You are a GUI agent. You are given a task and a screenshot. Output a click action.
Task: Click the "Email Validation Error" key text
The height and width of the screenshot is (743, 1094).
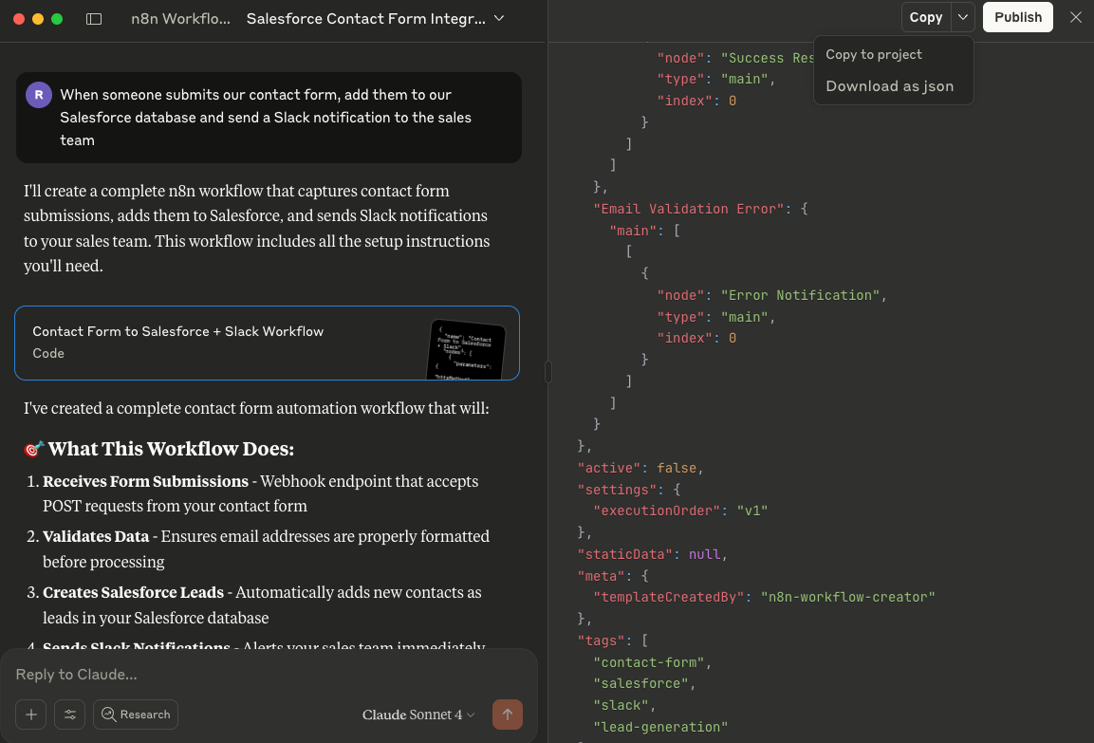point(689,209)
